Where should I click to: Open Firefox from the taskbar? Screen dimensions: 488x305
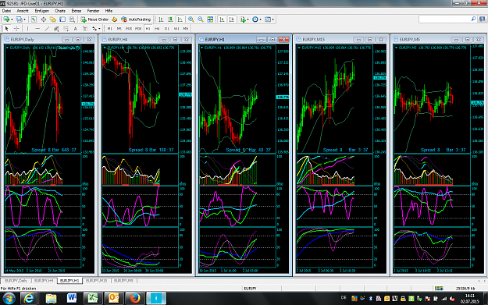pos(135,299)
